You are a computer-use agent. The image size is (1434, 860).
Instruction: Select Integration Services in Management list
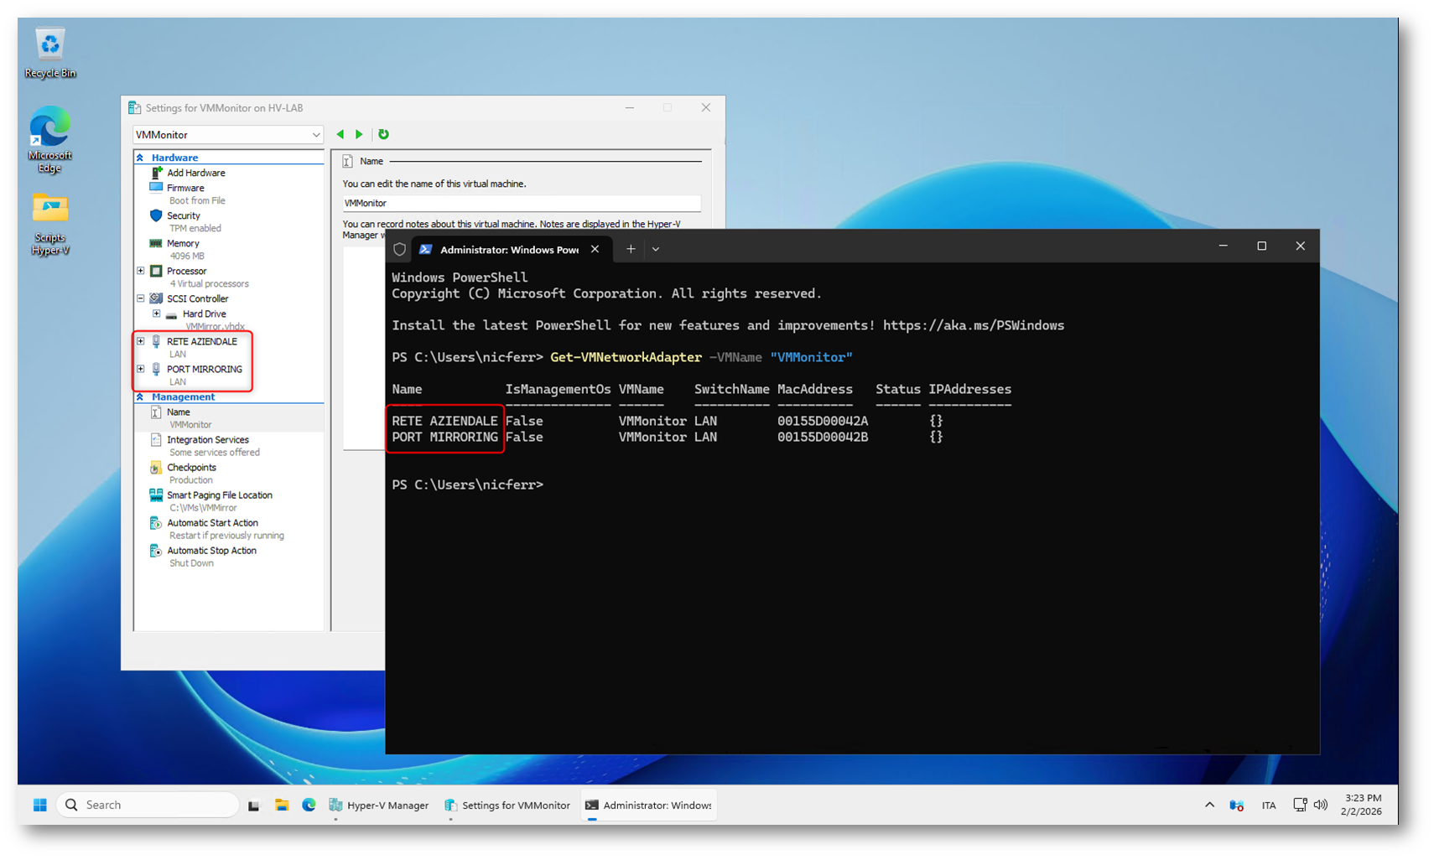[x=207, y=440]
